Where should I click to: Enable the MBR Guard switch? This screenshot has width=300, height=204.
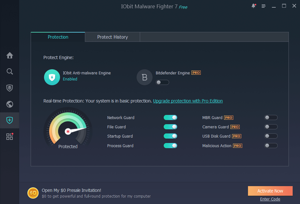click(271, 117)
